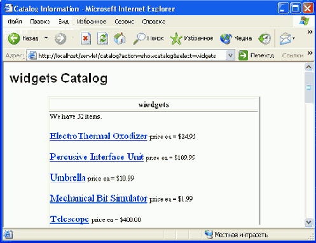Click the Umbrella product link

tap(67, 177)
